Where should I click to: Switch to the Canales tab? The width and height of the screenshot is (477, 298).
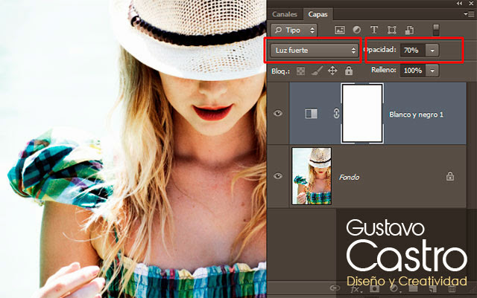[285, 14]
